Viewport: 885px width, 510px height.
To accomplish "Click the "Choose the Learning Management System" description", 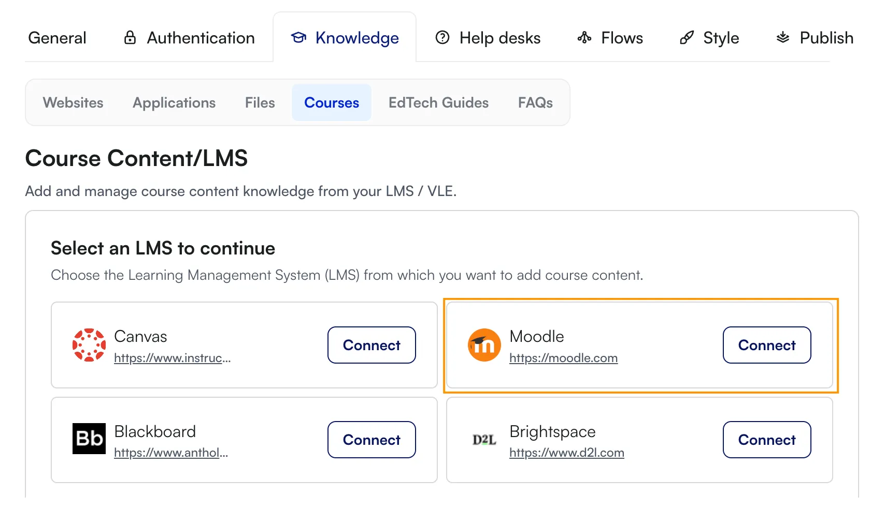I will (347, 275).
